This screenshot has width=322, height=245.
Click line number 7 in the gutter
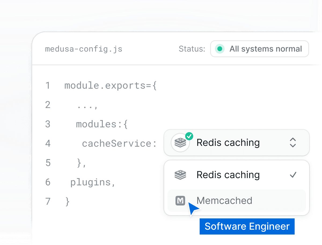[x=48, y=201]
